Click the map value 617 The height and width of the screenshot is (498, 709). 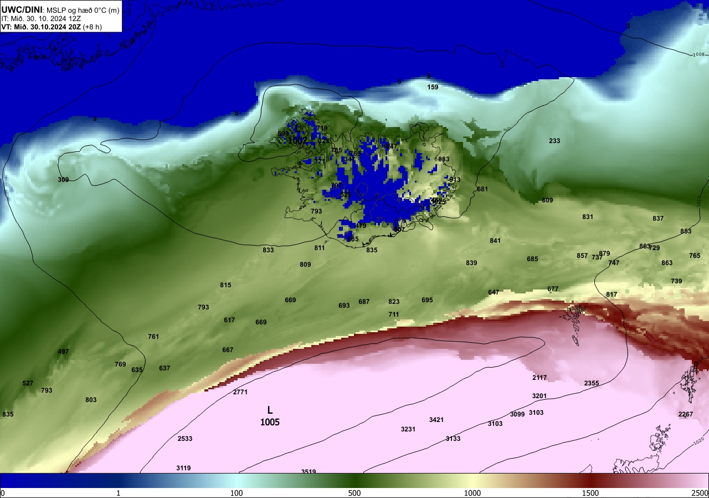click(229, 320)
